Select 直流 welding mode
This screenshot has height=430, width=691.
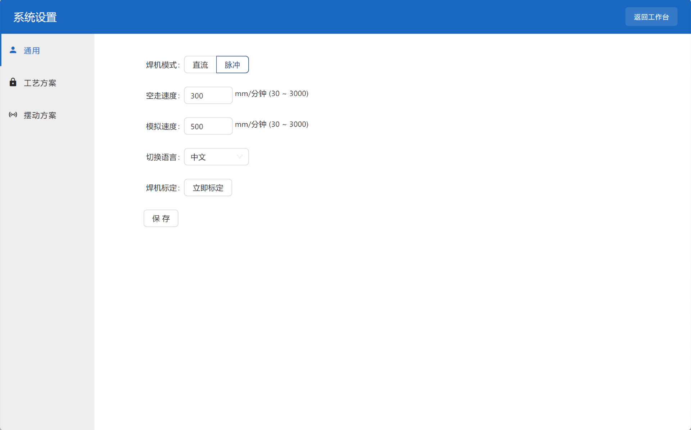[x=200, y=65]
